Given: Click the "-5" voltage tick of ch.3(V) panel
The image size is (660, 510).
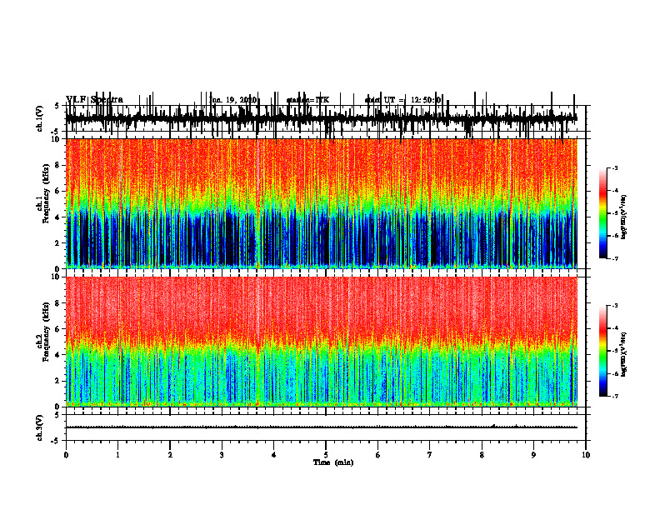Looking at the screenshot, I should 56,441.
